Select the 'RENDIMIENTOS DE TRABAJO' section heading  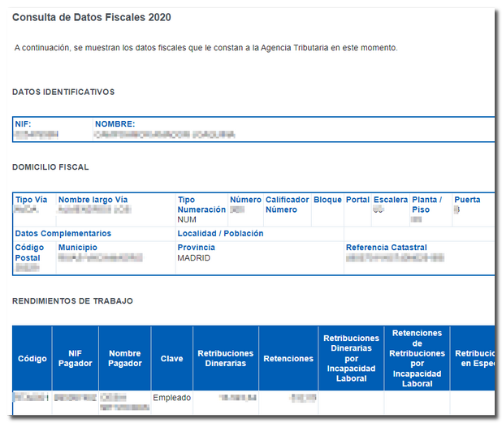click(72, 301)
